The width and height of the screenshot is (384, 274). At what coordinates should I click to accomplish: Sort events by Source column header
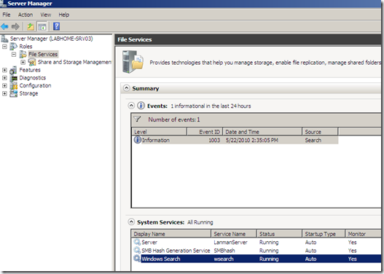(320, 132)
